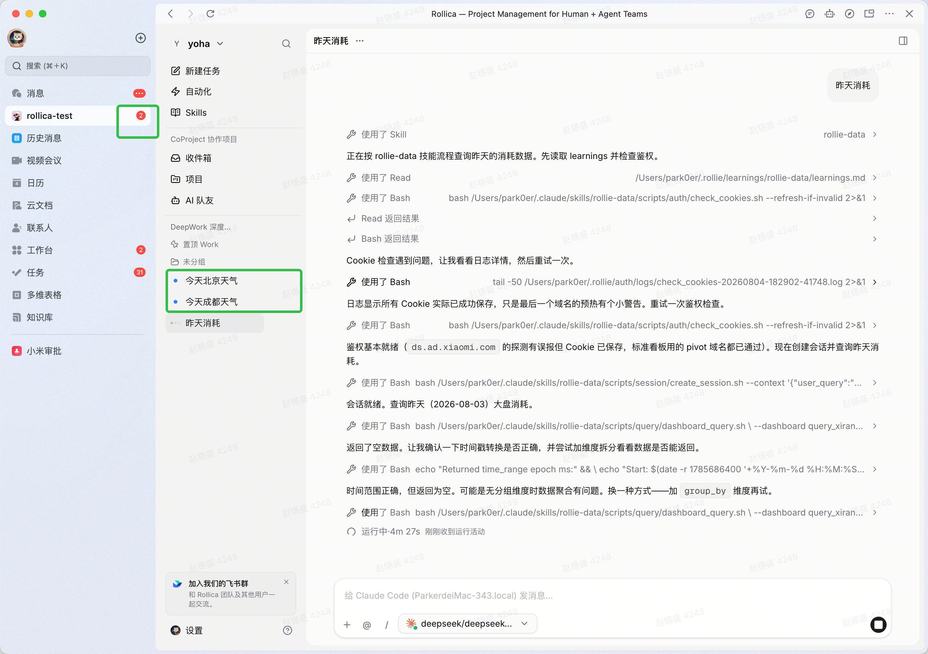The height and width of the screenshot is (654, 928).
Task: Click the 昨天消耗 user message bubble
Action: click(x=853, y=85)
